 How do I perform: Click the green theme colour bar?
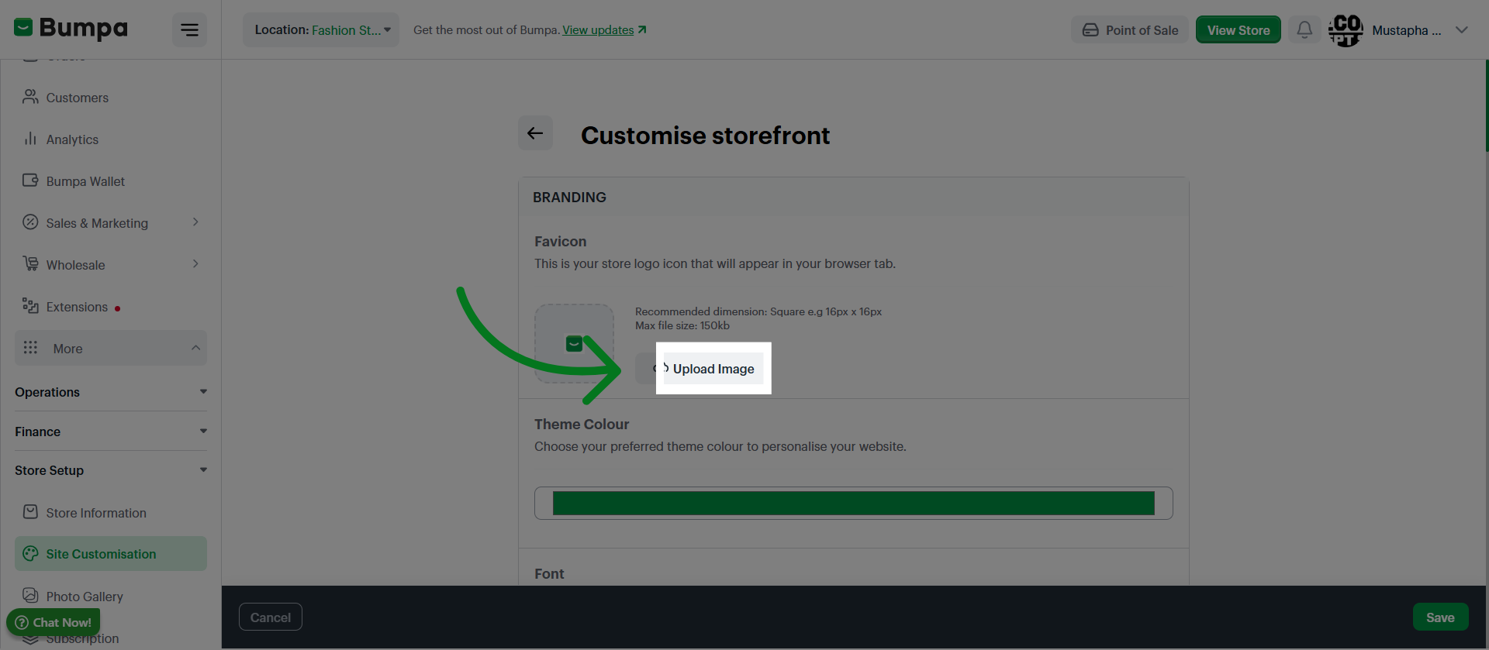pyautogui.click(x=854, y=504)
